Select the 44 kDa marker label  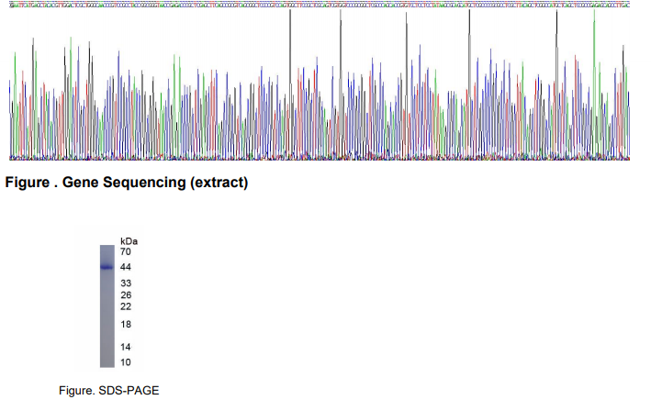127,267
